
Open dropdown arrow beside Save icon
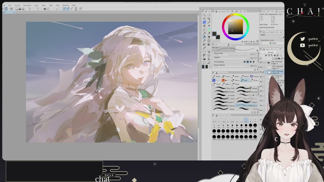pyautogui.click(x=26, y=9)
